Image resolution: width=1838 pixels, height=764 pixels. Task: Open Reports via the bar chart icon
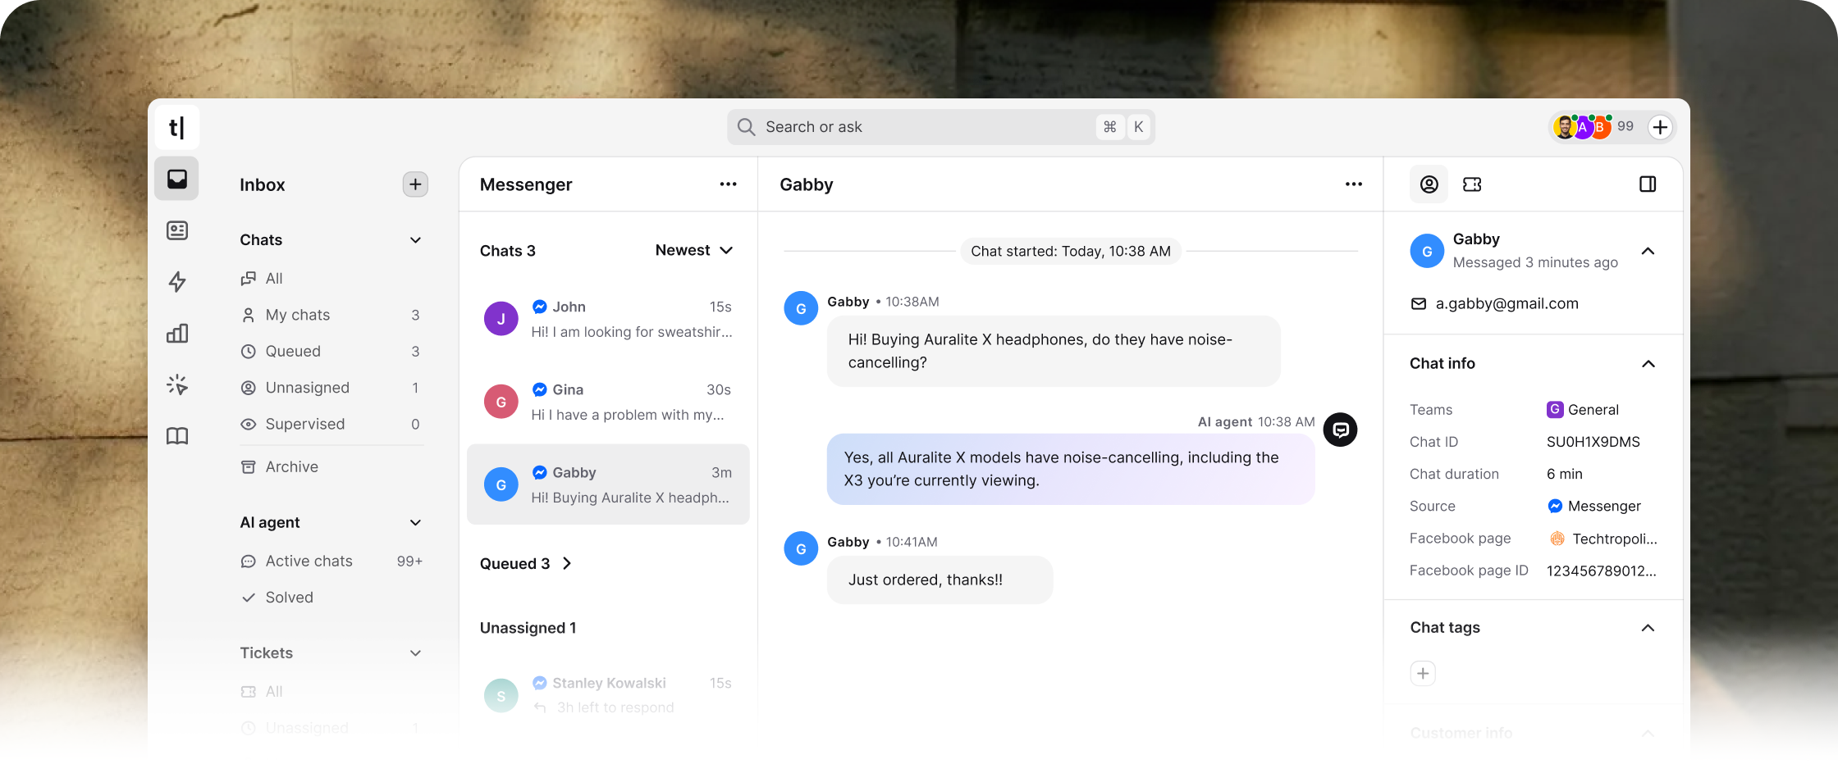pyautogui.click(x=176, y=333)
